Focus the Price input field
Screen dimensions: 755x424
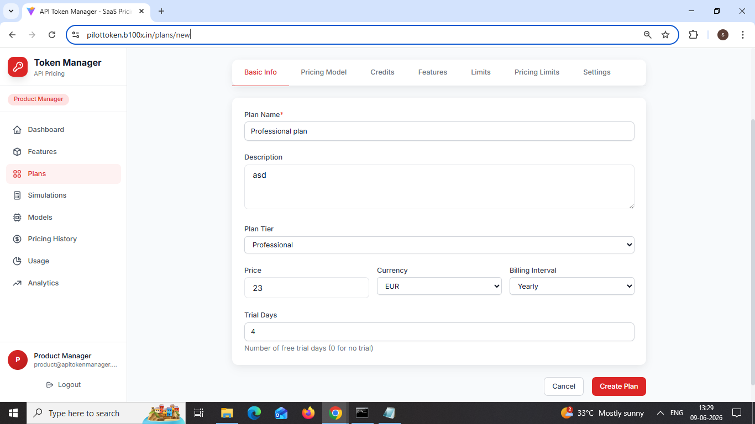click(x=307, y=288)
